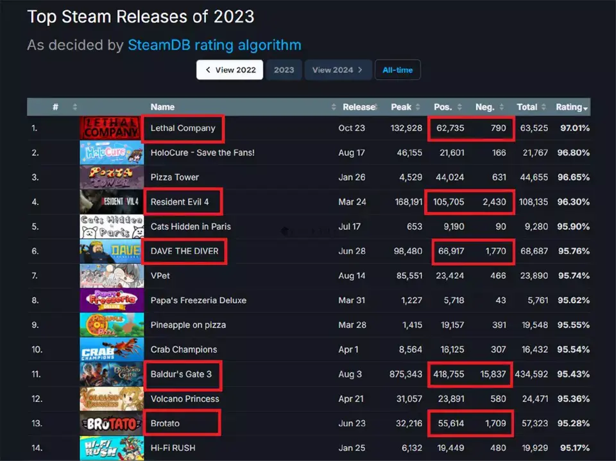The width and height of the screenshot is (616, 461).
Task: Sort table by rank number column
Action: [55, 107]
